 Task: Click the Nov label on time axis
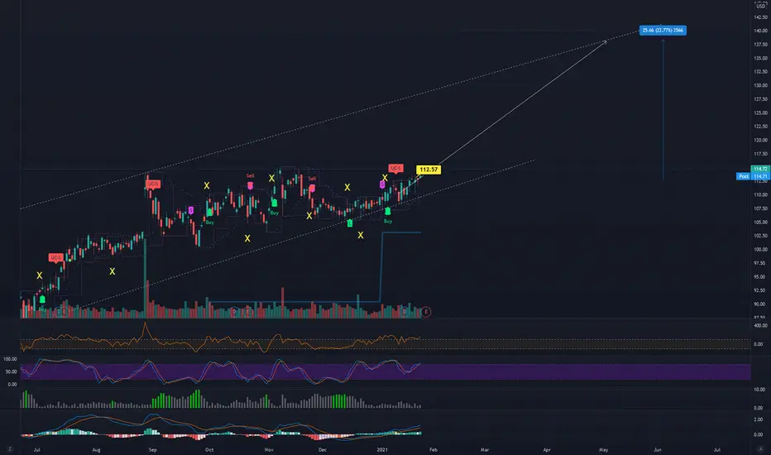coord(269,449)
